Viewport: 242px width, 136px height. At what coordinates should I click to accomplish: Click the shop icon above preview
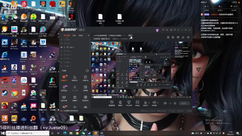pyautogui.click(x=168, y=37)
